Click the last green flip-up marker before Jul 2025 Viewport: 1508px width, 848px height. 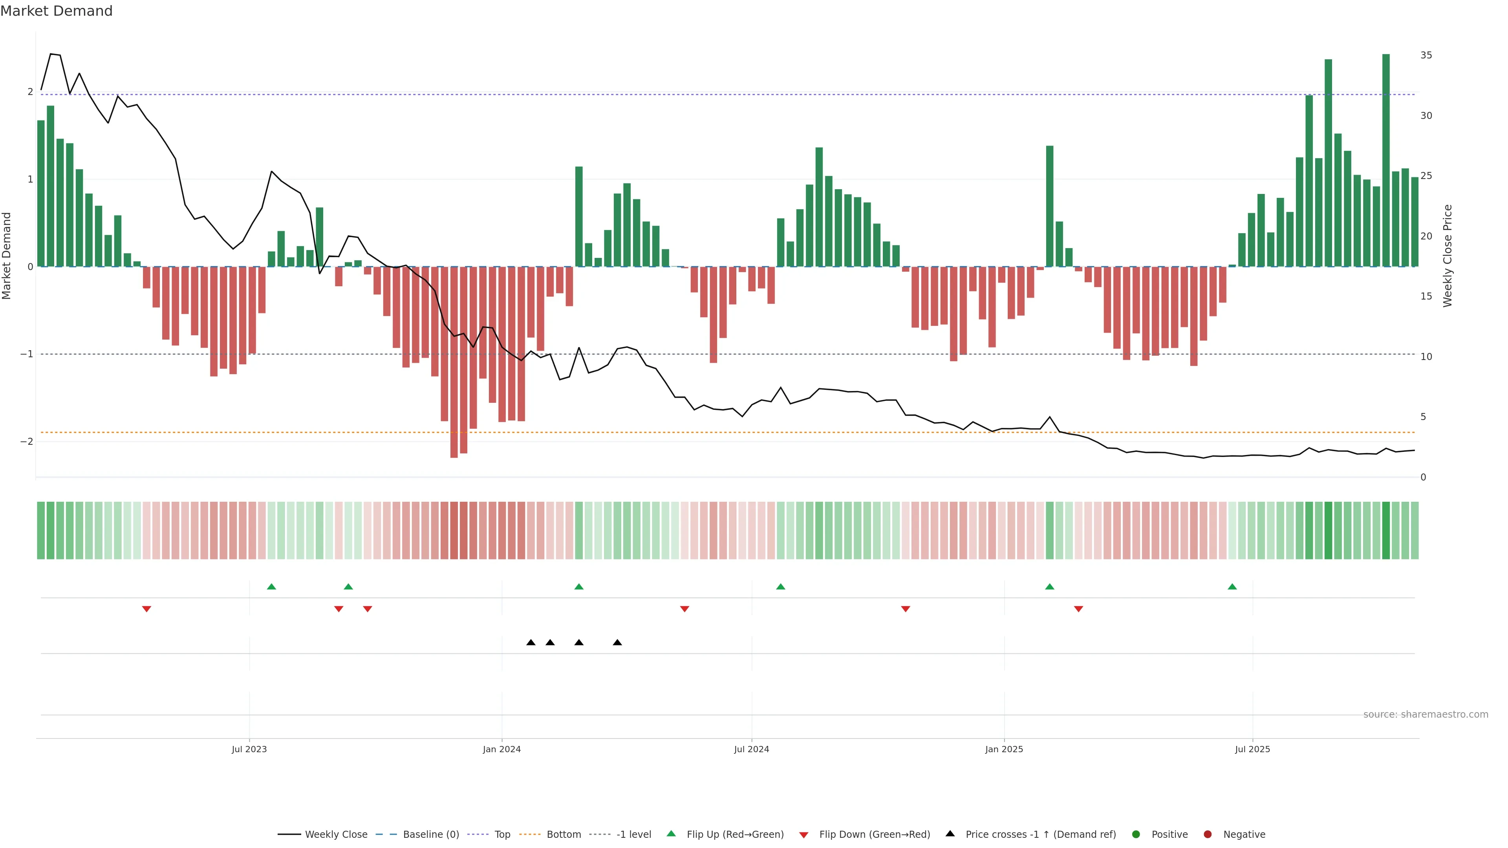1232,587
